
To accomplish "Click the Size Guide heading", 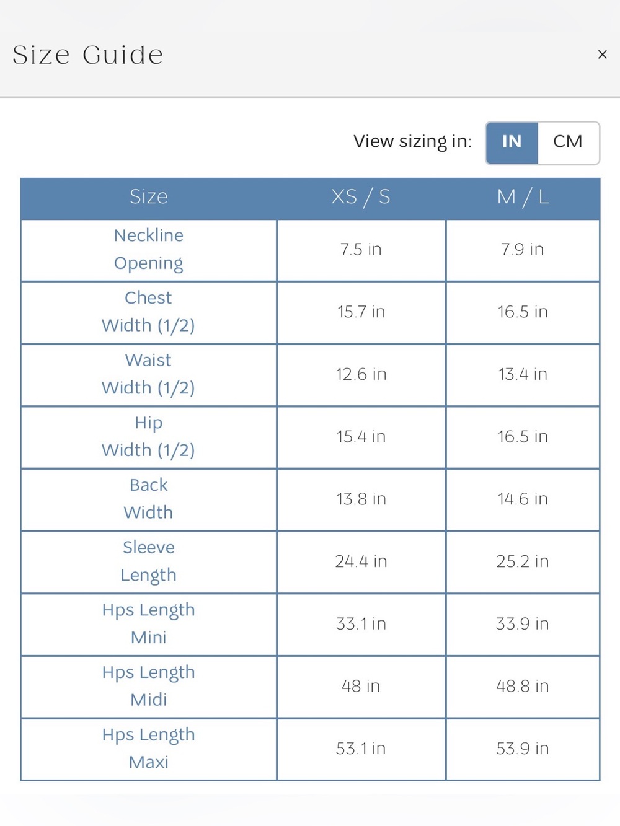I will [x=88, y=55].
